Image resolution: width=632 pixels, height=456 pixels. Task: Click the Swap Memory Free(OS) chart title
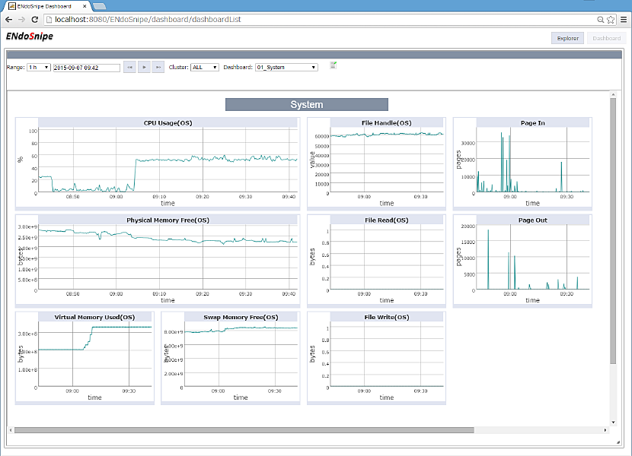point(241,317)
